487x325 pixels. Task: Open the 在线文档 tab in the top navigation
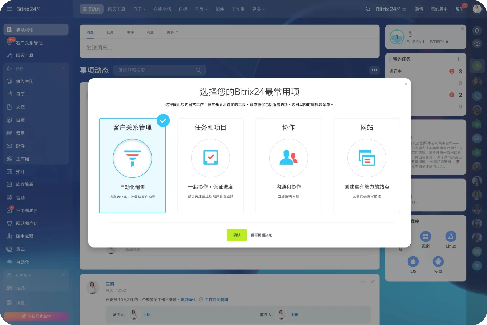(x=162, y=9)
